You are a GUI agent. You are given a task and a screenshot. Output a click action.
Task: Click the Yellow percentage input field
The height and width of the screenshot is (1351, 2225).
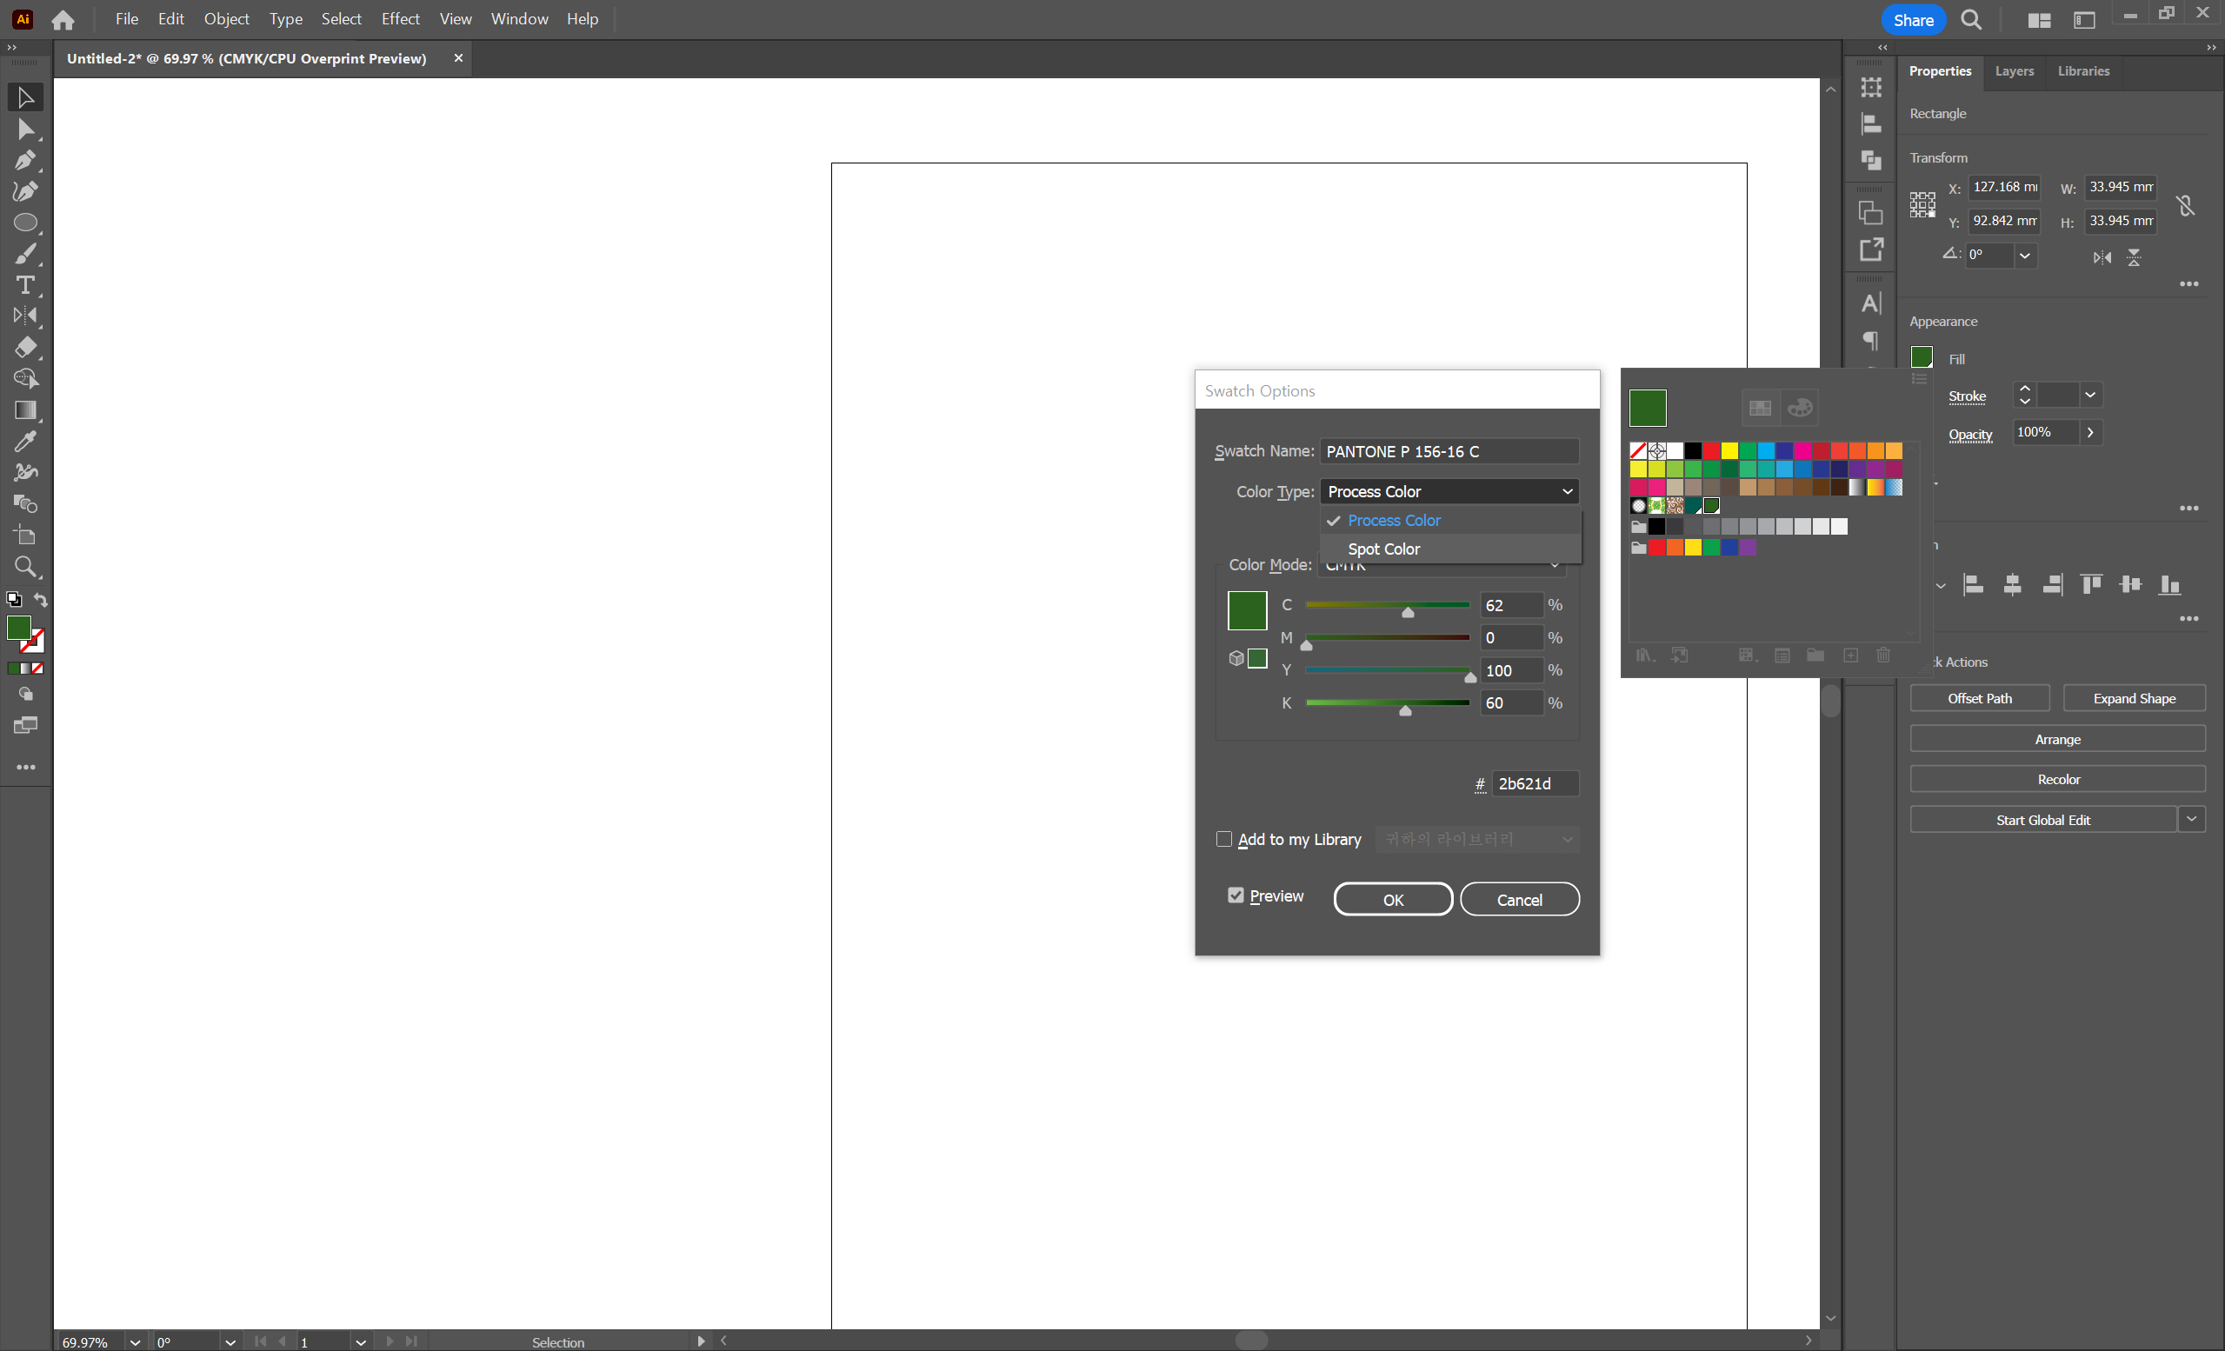(1512, 670)
